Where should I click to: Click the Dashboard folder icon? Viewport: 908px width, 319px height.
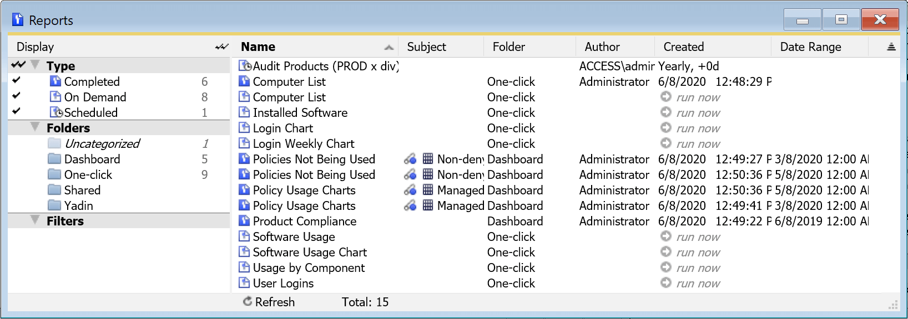pos(54,159)
